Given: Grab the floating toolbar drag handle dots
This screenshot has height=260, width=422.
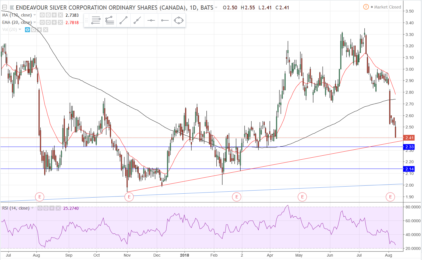Looking at the screenshot, I should point(87,20).
